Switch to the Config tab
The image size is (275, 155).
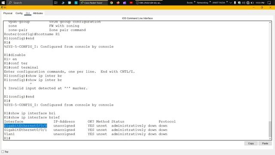tap(19, 13)
